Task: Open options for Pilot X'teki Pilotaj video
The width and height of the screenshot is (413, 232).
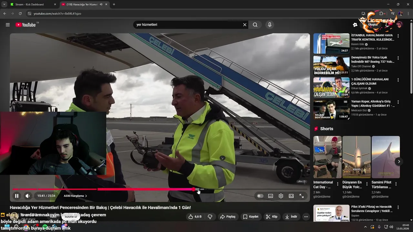Action: 398,208
